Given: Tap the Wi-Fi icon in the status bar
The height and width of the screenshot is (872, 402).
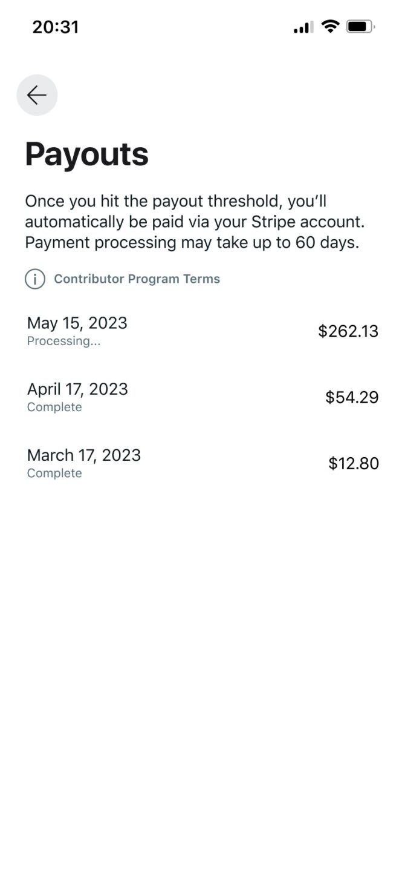Looking at the screenshot, I should point(330,26).
